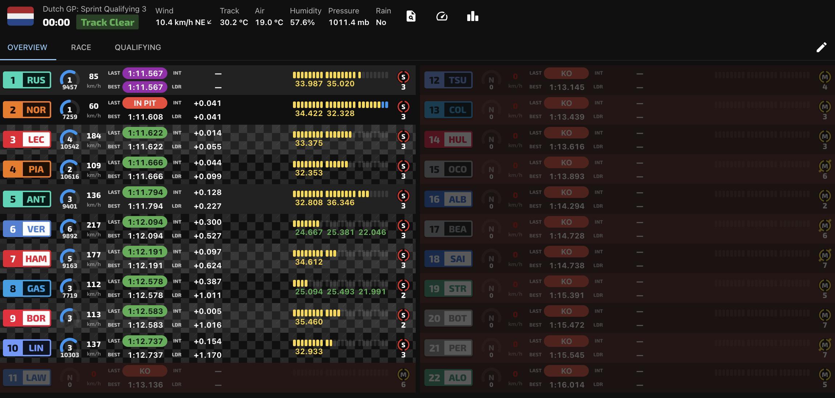The image size is (835, 398).
Task: Click the soft tyre icon for PIA
Action: [x=403, y=166]
